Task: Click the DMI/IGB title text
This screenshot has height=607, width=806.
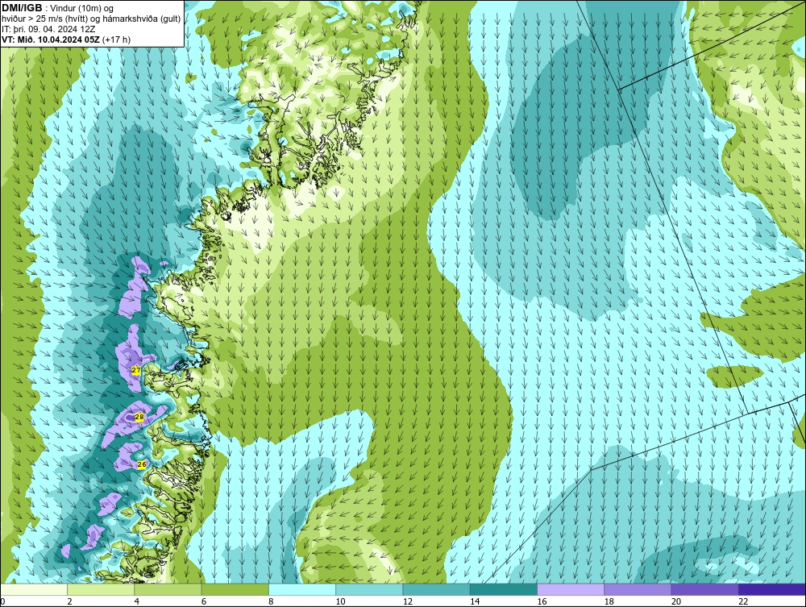Action: 22,7
